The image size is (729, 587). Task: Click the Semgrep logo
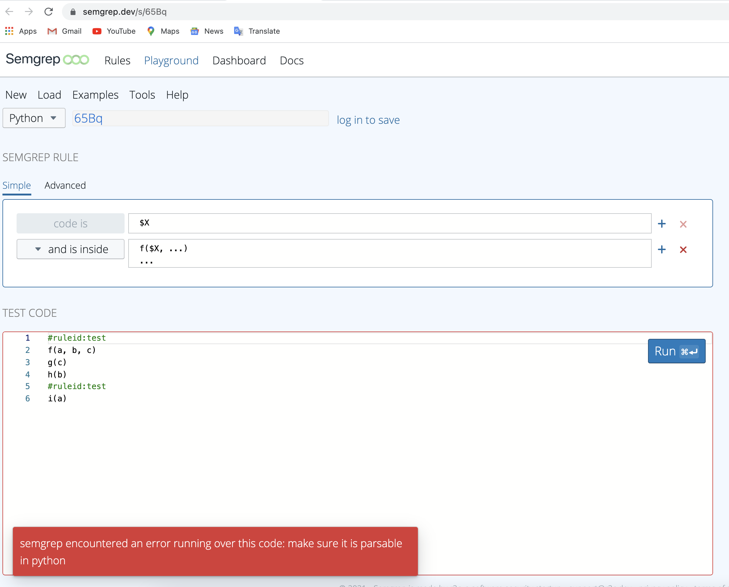coord(48,60)
